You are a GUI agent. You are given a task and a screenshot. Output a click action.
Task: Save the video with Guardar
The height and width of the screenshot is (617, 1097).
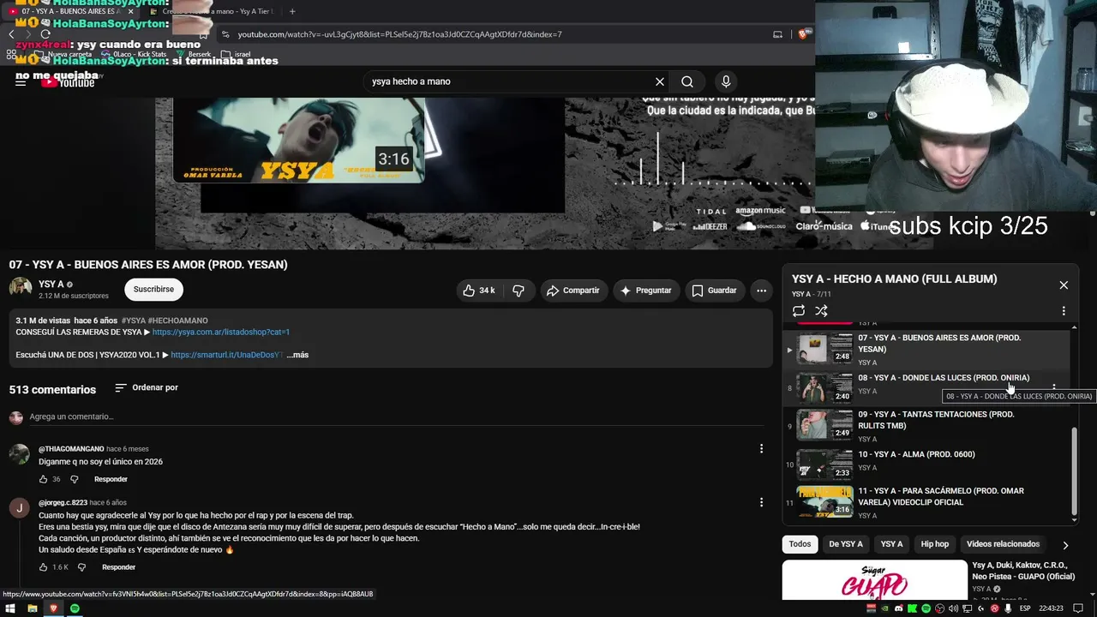[714, 291]
